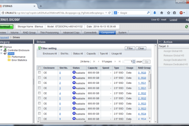This screenshot has height=126, width=189.
Task: Click the blue downloads arrow icon
Action: pos(155,13)
